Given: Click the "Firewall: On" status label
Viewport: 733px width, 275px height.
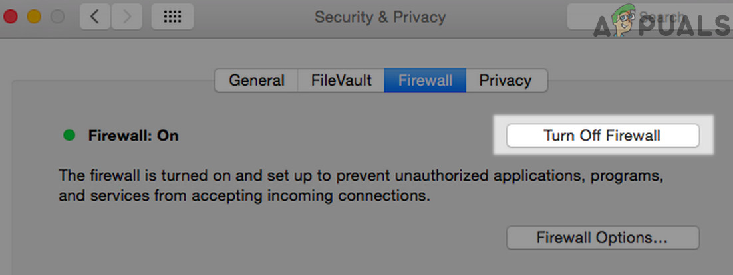Looking at the screenshot, I should 133,136.
